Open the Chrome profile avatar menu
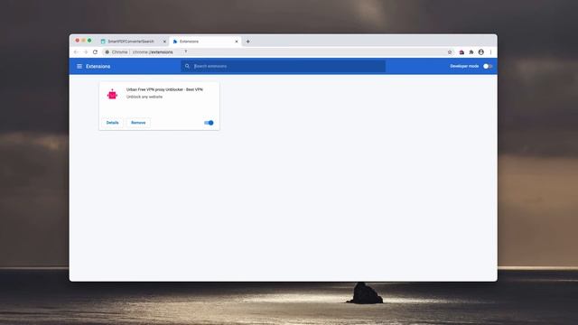The image size is (578, 325). point(481,52)
